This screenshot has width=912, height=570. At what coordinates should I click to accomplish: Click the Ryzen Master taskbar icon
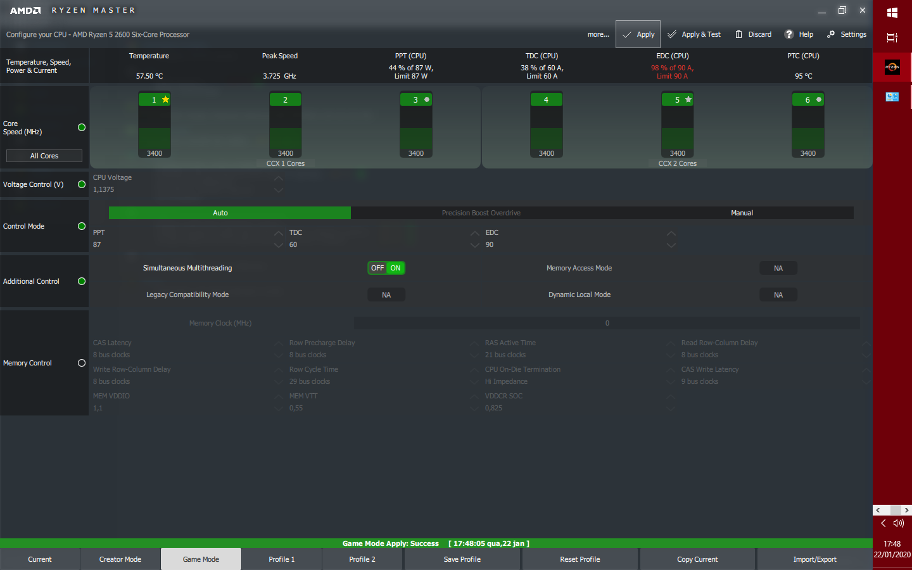[x=892, y=66]
